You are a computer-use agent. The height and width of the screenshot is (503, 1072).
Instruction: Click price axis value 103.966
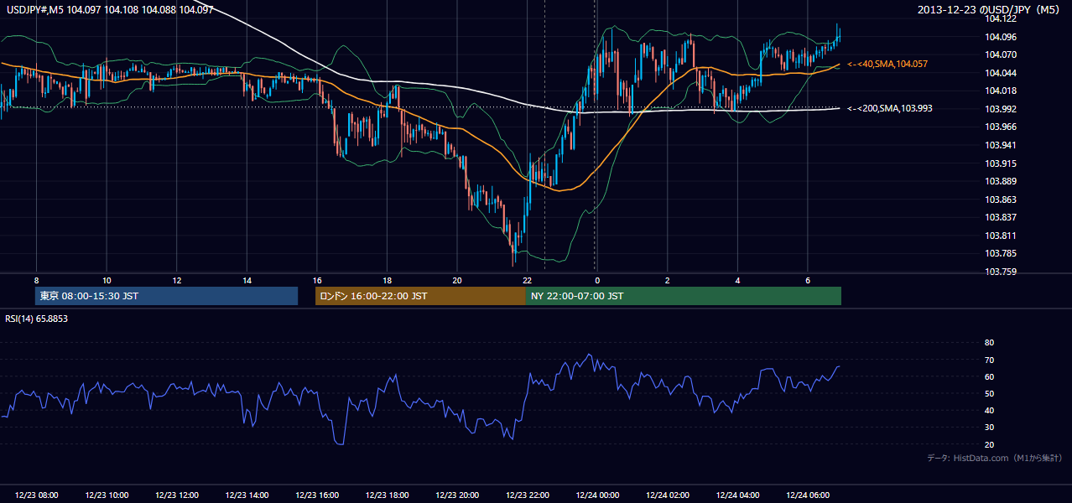pyautogui.click(x=1001, y=127)
